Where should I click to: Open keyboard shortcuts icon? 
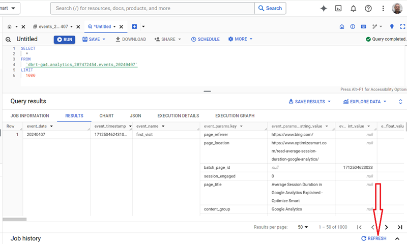363,26
